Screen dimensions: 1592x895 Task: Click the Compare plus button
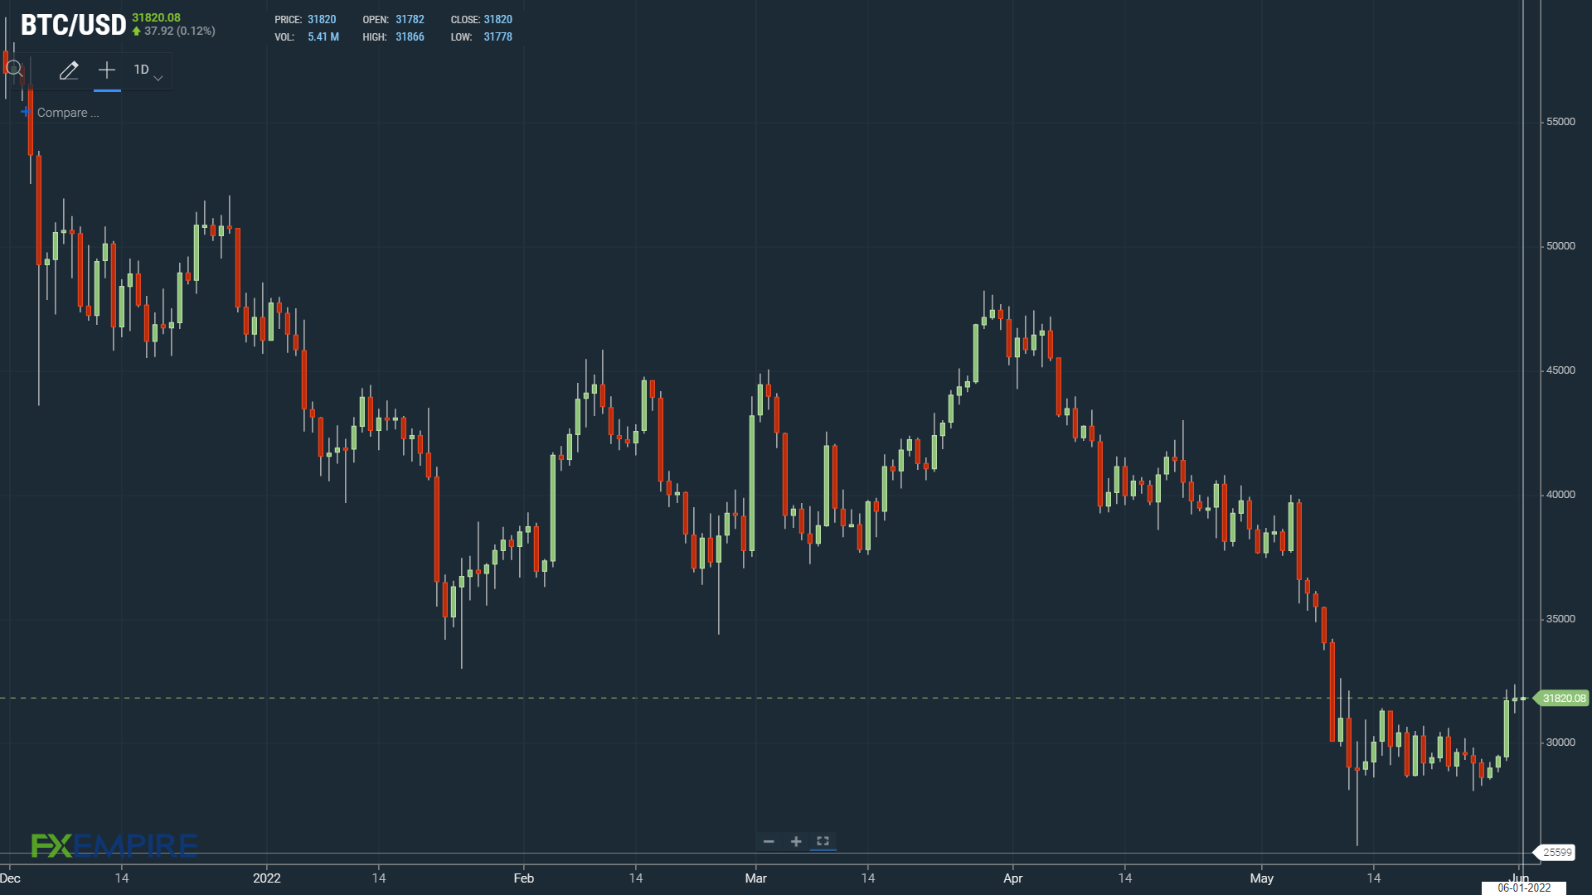26,112
